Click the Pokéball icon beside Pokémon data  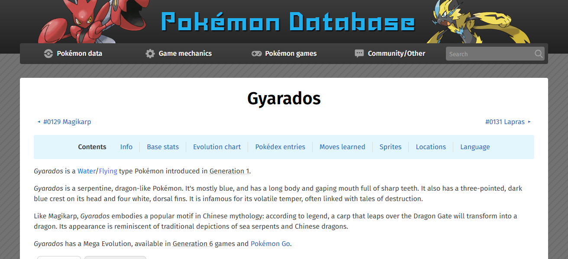(48, 54)
